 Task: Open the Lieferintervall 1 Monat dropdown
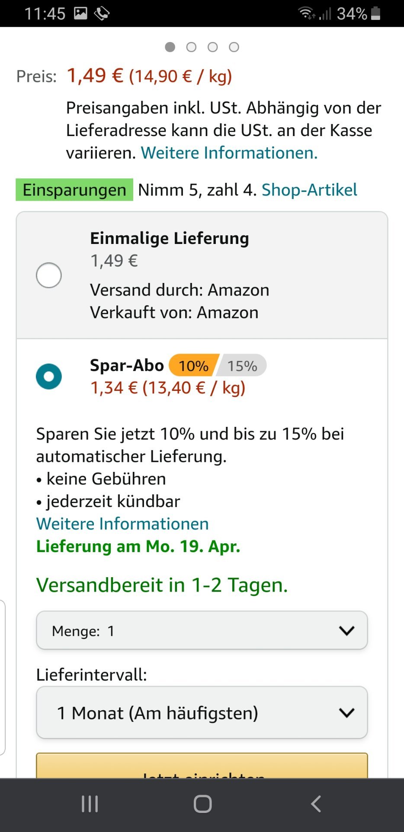(202, 712)
